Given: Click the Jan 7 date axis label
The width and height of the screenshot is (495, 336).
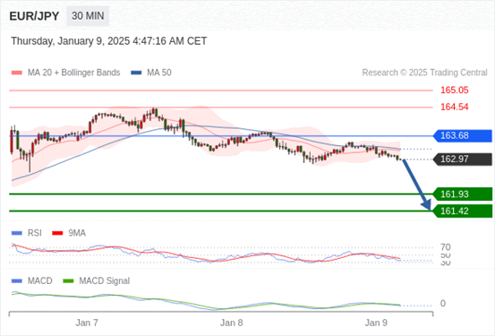Looking at the screenshot, I should click(x=87, y=323).
